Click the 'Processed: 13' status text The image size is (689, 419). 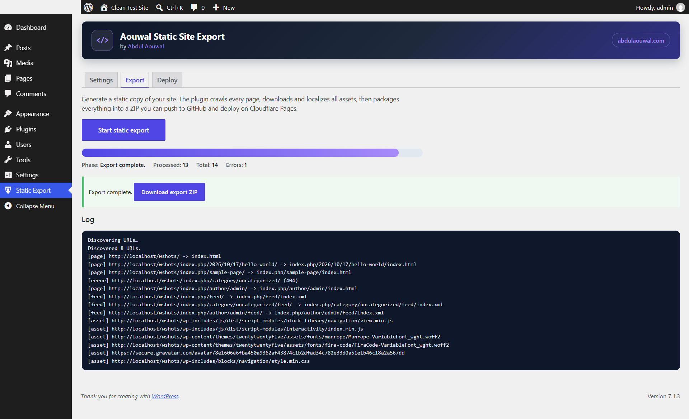tap(170, 165)
